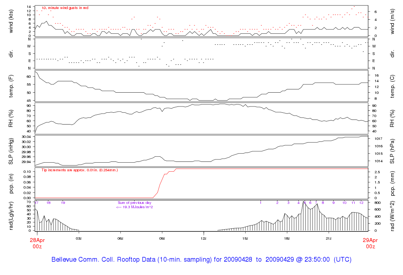Click the '30.02' pressure tick value

click(x=26, y=142)
